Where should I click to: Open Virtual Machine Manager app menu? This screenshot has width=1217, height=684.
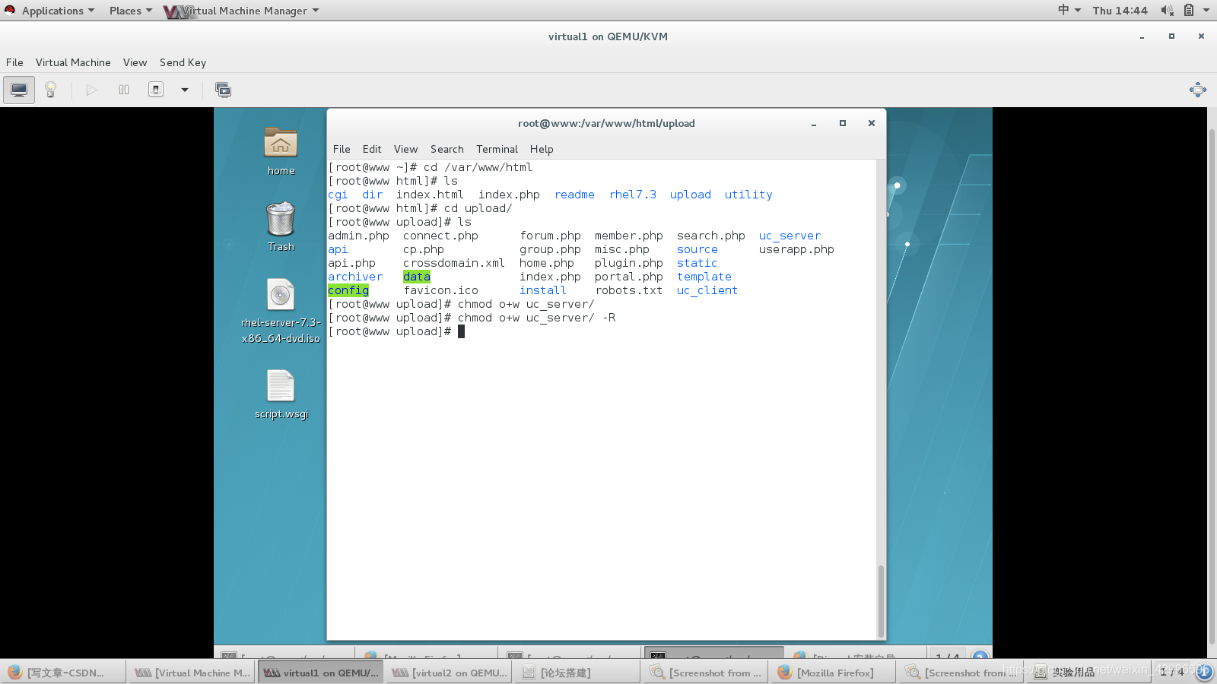tap(241, 11)
